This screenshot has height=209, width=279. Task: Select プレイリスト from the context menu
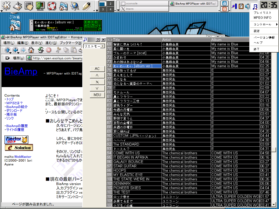coord(262,13)
